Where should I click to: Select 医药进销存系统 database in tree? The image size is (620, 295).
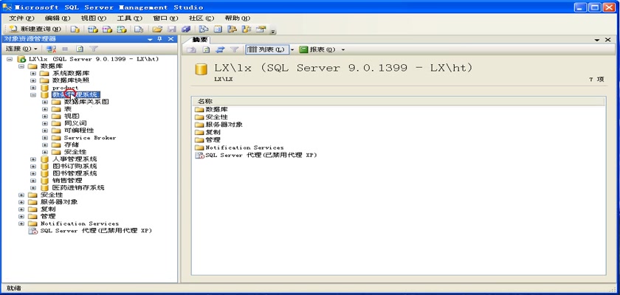click(x=78, y=187)
